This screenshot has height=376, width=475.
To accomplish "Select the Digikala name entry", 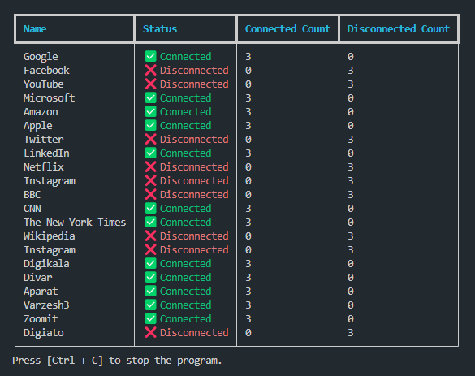I will [x=46, y=264].
